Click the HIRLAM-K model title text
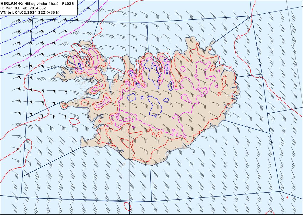Image resolution: width=303 pixels, height=215 pixels. point(12,4)
